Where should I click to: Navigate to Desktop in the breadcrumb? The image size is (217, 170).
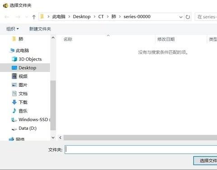click(82, 16)
